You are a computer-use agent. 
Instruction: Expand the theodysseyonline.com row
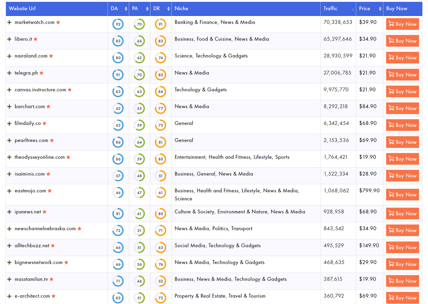coord(9,157)
